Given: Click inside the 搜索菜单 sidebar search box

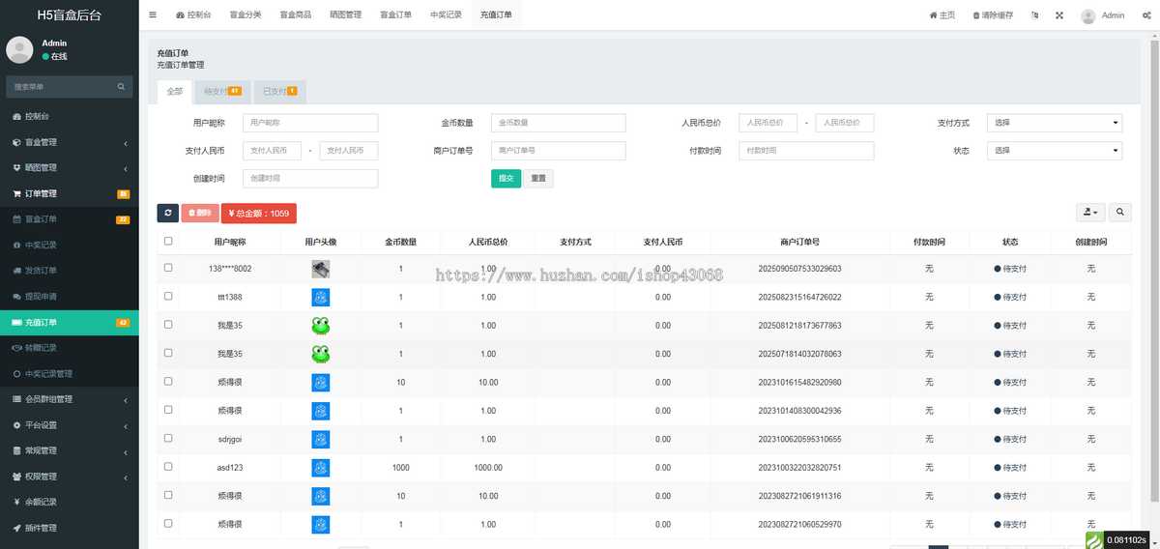Looking at the screenshot, I should pos(60,86).
